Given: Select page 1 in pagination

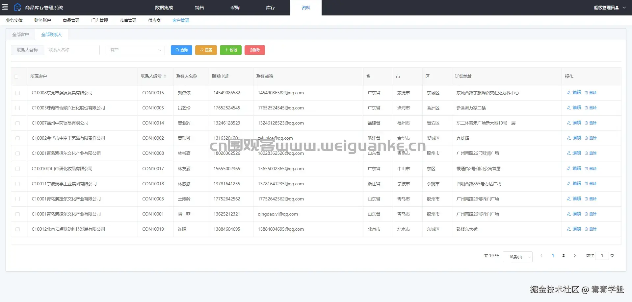Looking at the screenshot, I should 553,256.
